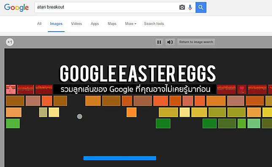Image resolution: width=272 pixels, height=167 pixels.
Task: Click the blue search magnifier button
Action: (201, 8)
